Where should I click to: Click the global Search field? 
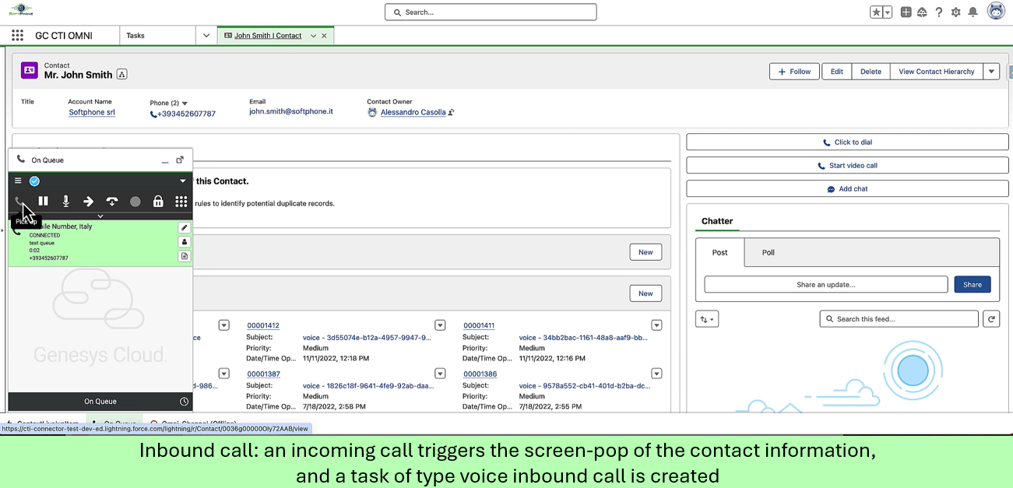tap(491, 12)
